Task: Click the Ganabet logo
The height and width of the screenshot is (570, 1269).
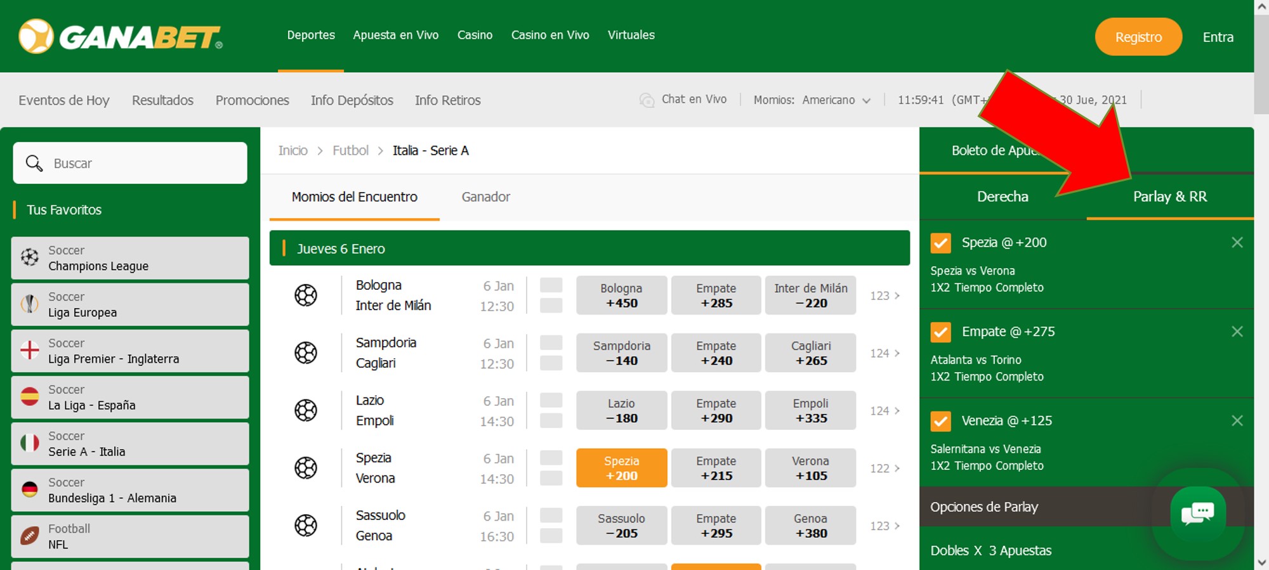Action: pyautogui.click(x=121, y=36)
